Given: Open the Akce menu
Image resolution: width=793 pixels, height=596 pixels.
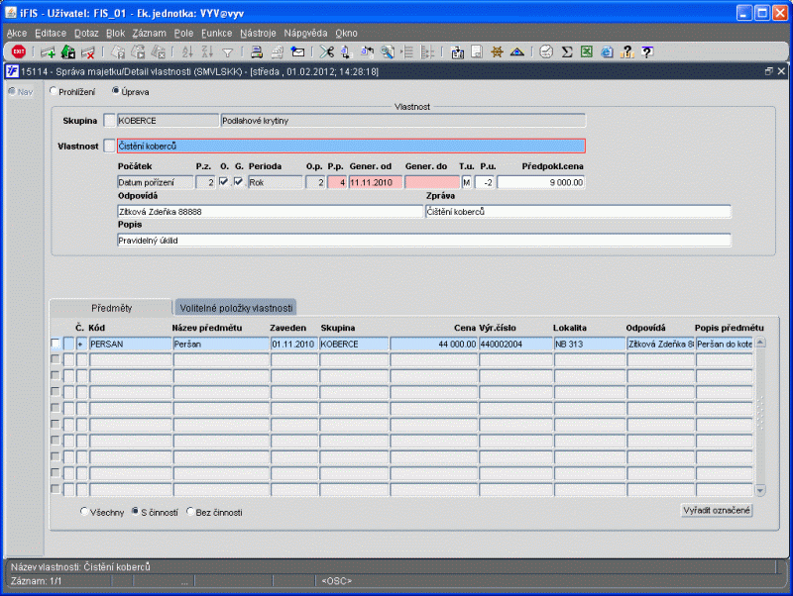Looking at the screenshot, I should point(17,34).
